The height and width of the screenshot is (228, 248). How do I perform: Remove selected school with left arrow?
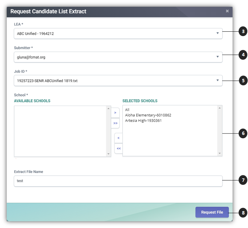tap(118, 138)
